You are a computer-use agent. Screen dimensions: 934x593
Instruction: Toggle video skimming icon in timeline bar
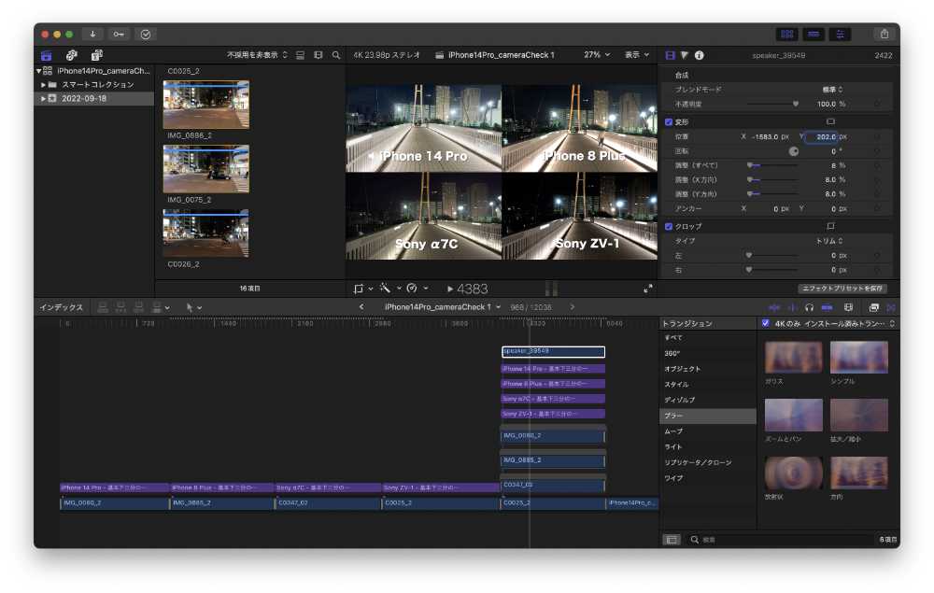(774, 307)
